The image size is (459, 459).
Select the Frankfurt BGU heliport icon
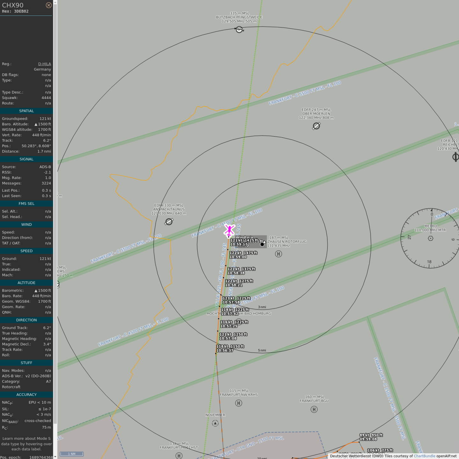click(314, 409)
